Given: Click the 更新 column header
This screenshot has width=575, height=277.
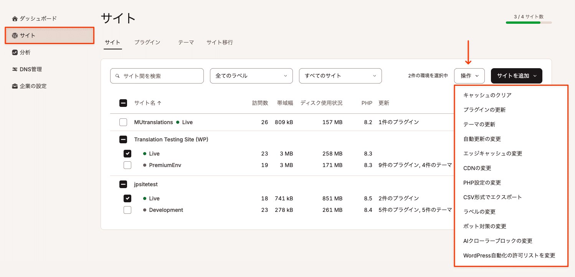Looking at the screenshot, I should click(x=384, y=103).
